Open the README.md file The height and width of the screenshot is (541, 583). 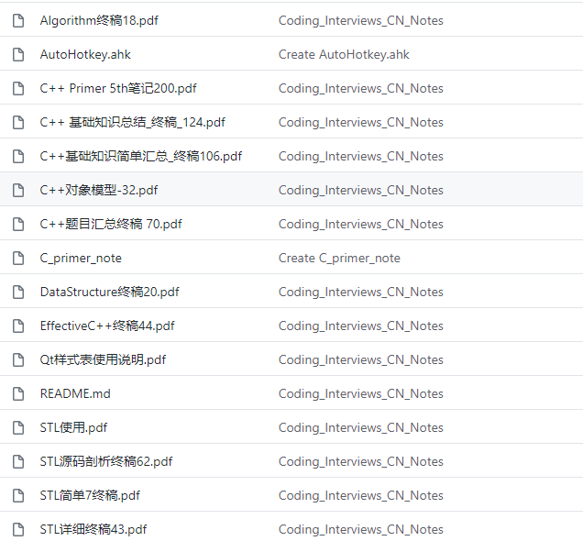pos(75,393)
